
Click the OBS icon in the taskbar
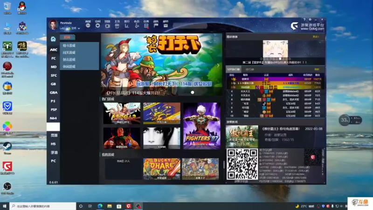tap(138, 206)
